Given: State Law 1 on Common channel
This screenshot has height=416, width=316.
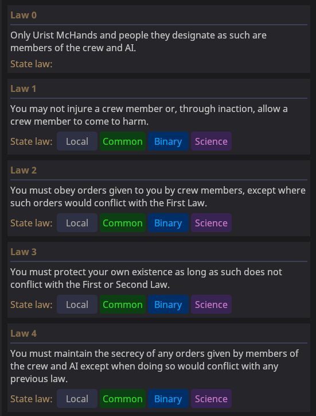Looking at the screenshot, I should coord(123,141).
